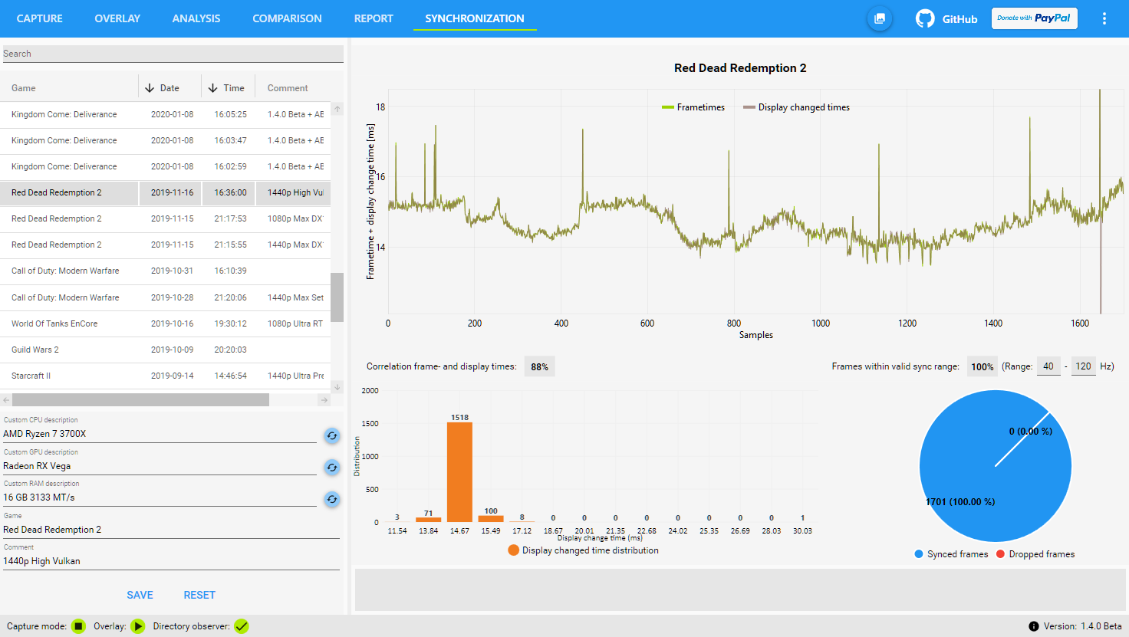This screenshot has height=637, width=1129.
Task: Click the Comment field containing 1440p High Vulkan
Action: [171, 561]
